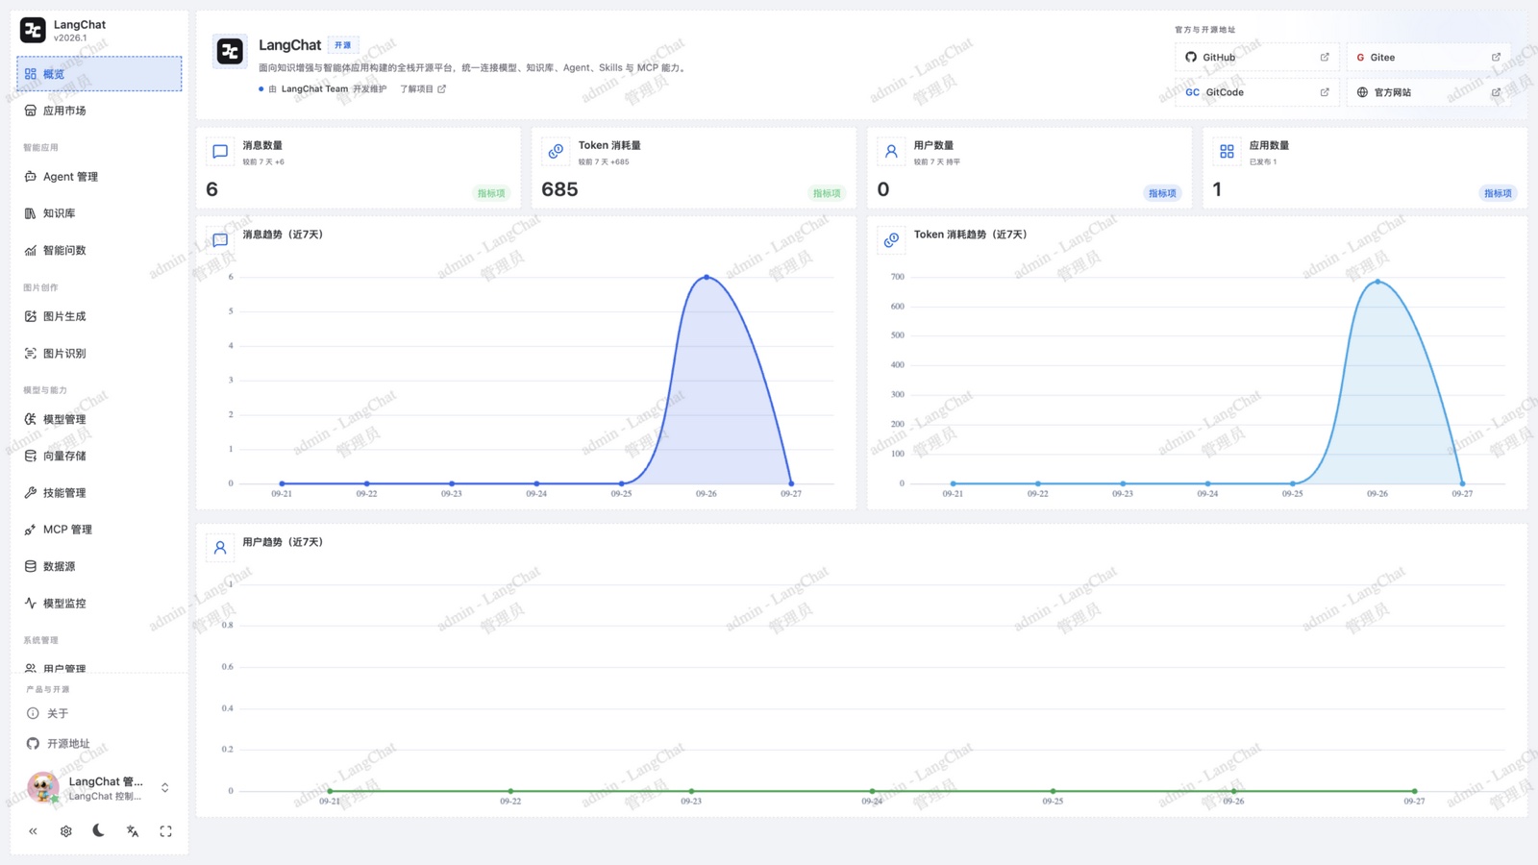Screen dimensions: 1538x865
Task: Click the 模型管理 icon
Action: 31,419
